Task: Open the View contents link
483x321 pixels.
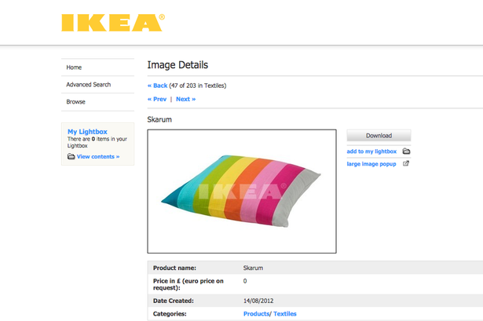Action: click(x=98, y=157)
